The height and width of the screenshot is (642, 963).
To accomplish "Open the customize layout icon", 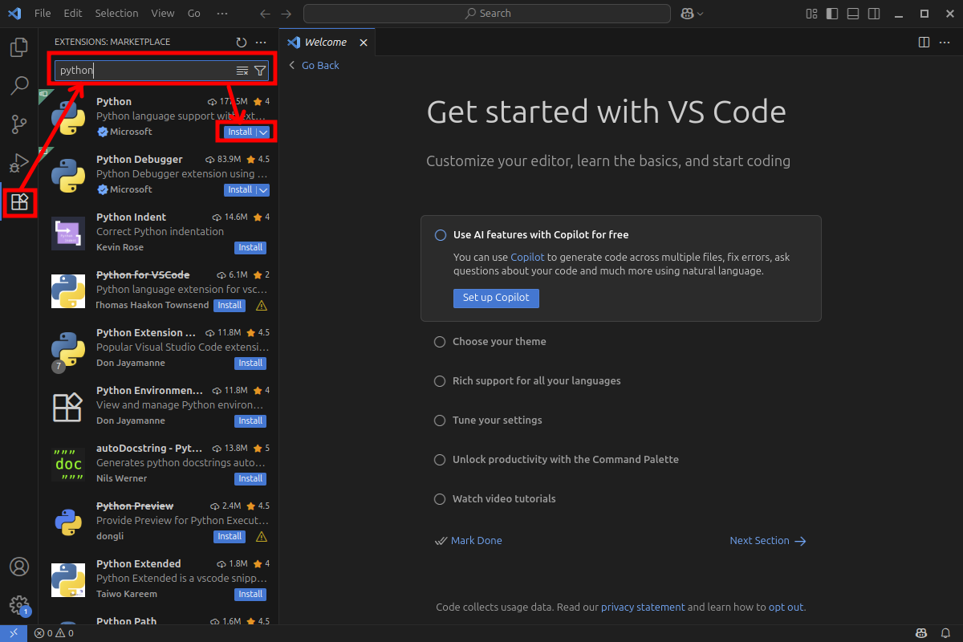I will click(x=812, y=14).
